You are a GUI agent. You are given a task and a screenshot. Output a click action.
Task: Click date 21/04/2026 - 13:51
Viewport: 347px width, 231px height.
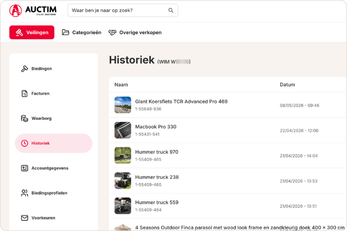point(298,206)
